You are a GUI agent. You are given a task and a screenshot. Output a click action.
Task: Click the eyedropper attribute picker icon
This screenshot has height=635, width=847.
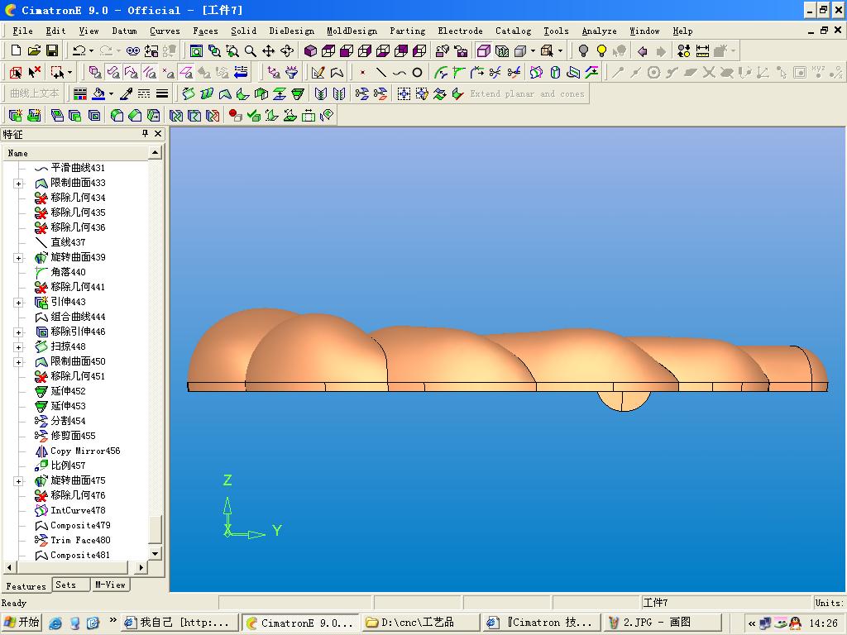tap(126, 94)
